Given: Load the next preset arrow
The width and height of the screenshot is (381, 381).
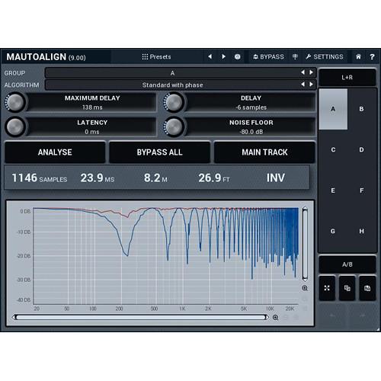Looking at the screenshot, I should click(223, 56).
